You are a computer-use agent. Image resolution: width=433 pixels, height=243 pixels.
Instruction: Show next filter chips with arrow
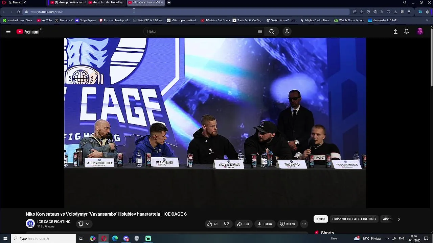tap(399, 219)
